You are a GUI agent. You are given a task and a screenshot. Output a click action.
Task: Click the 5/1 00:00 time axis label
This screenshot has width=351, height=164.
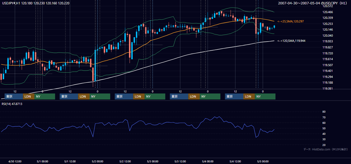pos(43,161)
